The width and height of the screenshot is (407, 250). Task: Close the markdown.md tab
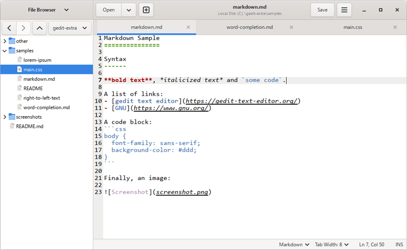(x=188, y=27)
